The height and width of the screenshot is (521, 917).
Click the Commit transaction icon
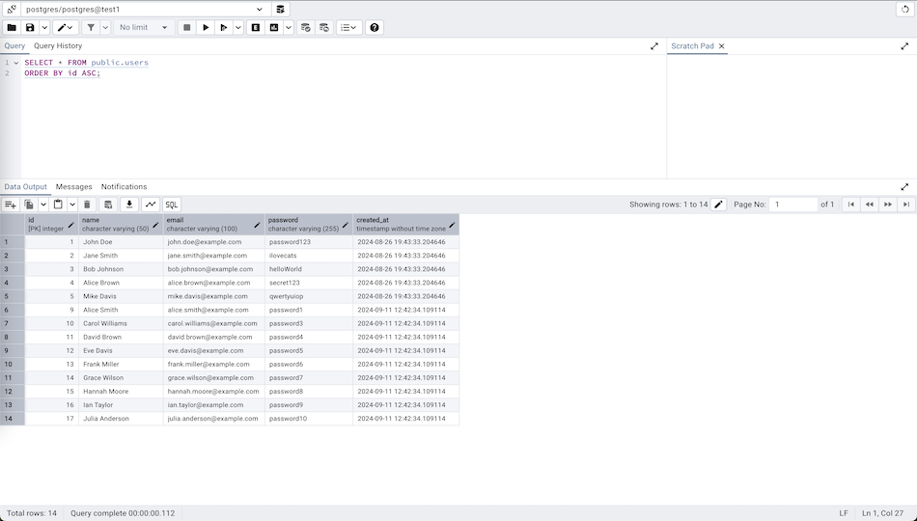tap(306, 28)
